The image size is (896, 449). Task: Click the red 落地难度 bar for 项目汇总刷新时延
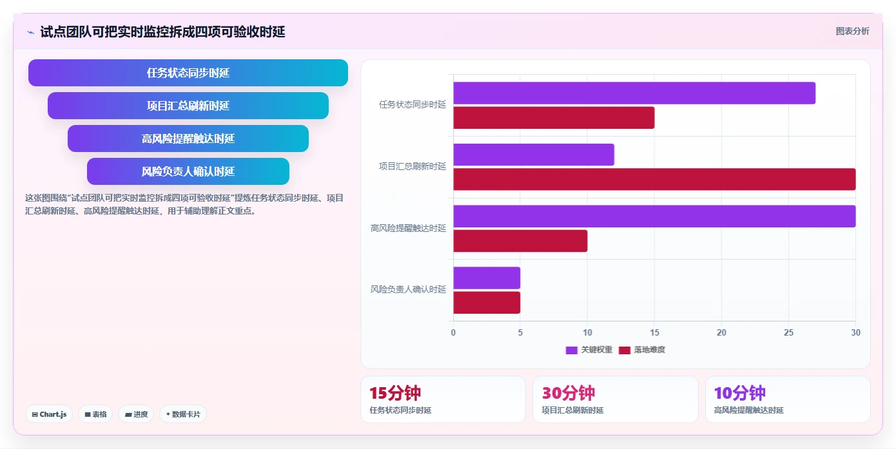tap(654, 179)
